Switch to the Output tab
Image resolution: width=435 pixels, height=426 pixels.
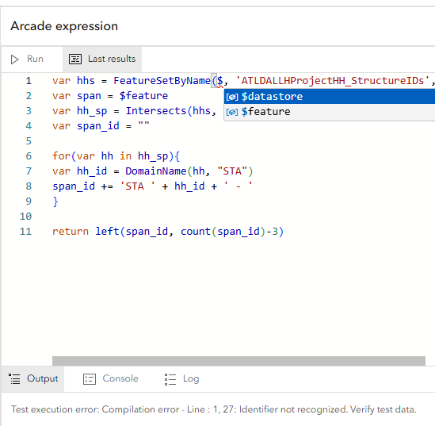[x=33, y=378]
